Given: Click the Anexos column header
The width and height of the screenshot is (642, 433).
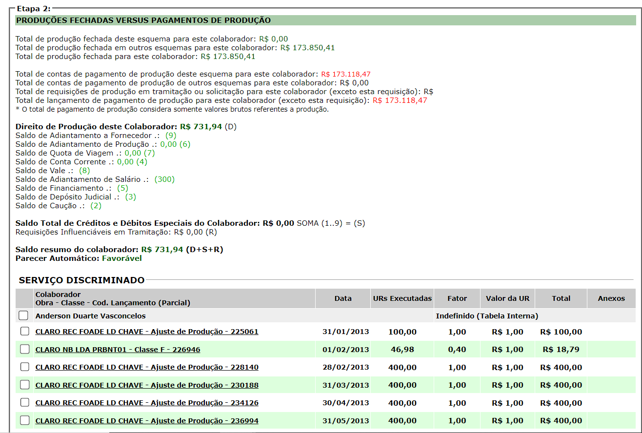Looking at the screenshot, I should click(x=611, y=298).
